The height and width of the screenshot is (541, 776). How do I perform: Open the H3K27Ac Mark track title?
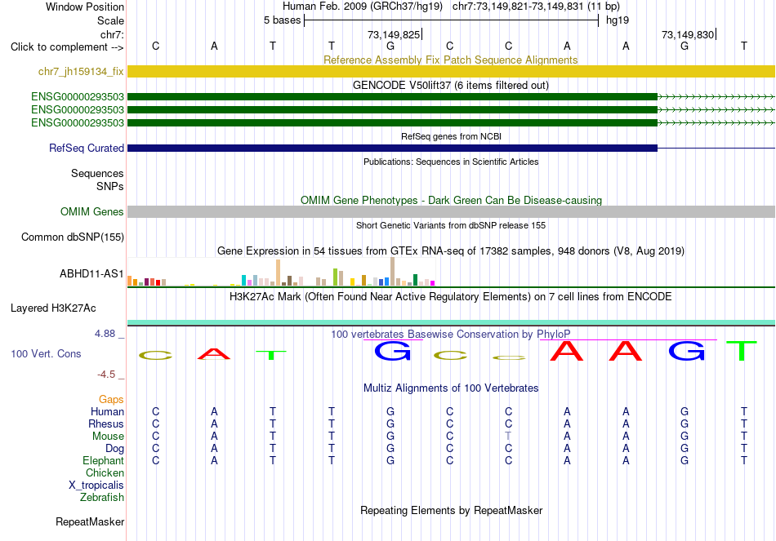450,297
